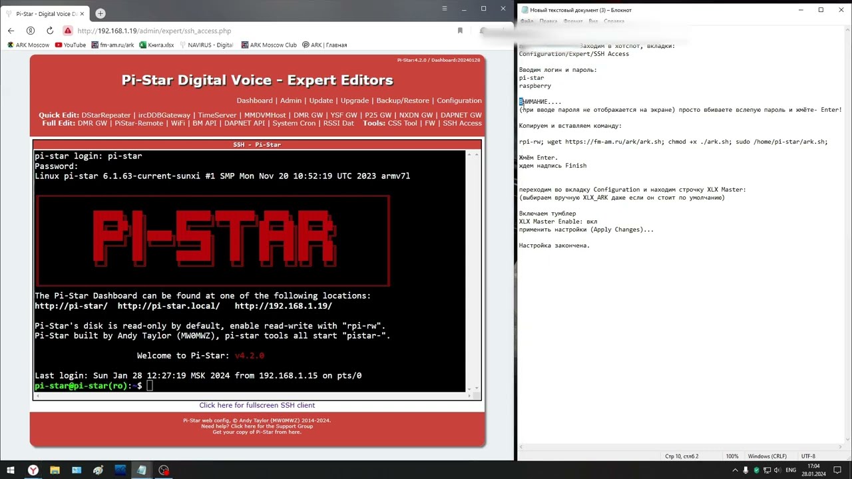
Task: Open the SSH Access tool link
Action: click(462, 123)
